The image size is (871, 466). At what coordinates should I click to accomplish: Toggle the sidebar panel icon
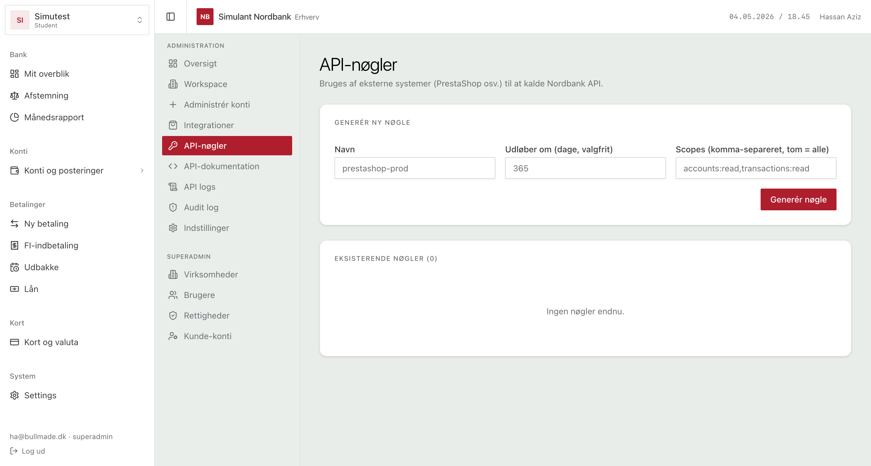(170, 17)
